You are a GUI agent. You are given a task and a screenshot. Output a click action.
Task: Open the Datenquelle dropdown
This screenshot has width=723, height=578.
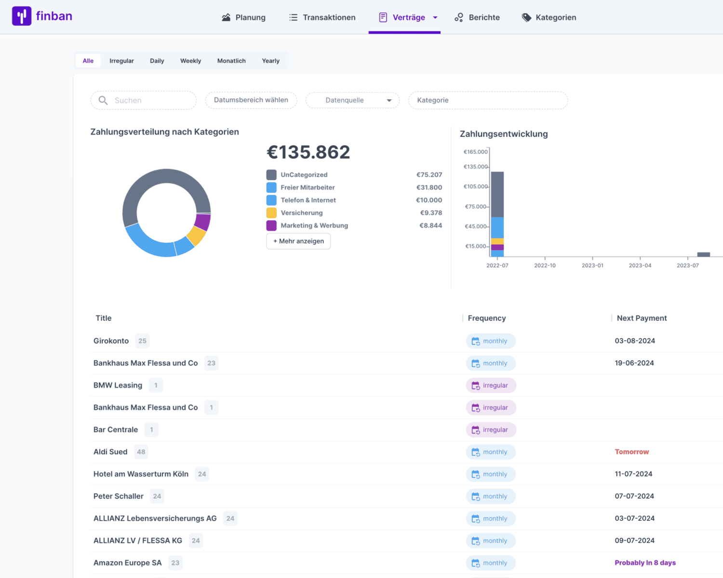coord(352,100)
